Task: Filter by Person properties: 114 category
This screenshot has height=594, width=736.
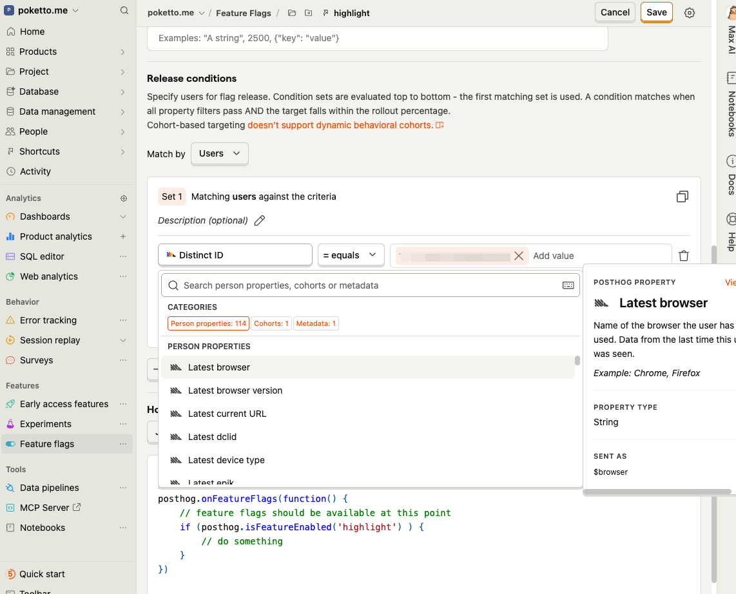Action: coord(208,323)
